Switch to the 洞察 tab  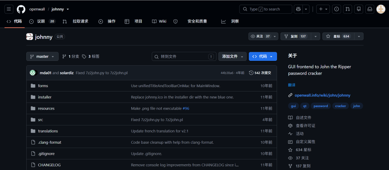[x=230, y=21]
